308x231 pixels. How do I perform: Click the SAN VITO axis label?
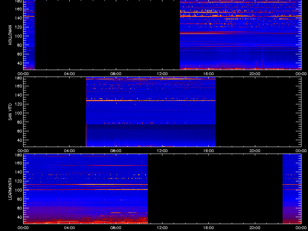pos(10,112)
